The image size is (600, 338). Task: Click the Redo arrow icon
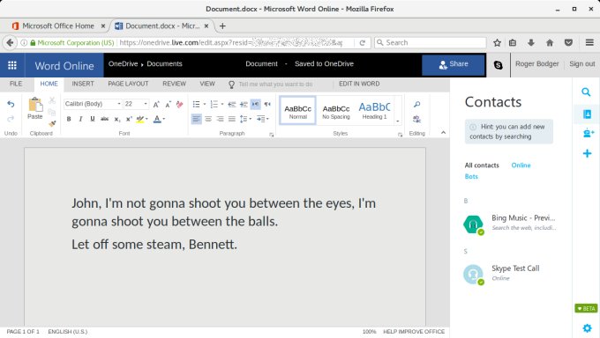click(11, 119)
